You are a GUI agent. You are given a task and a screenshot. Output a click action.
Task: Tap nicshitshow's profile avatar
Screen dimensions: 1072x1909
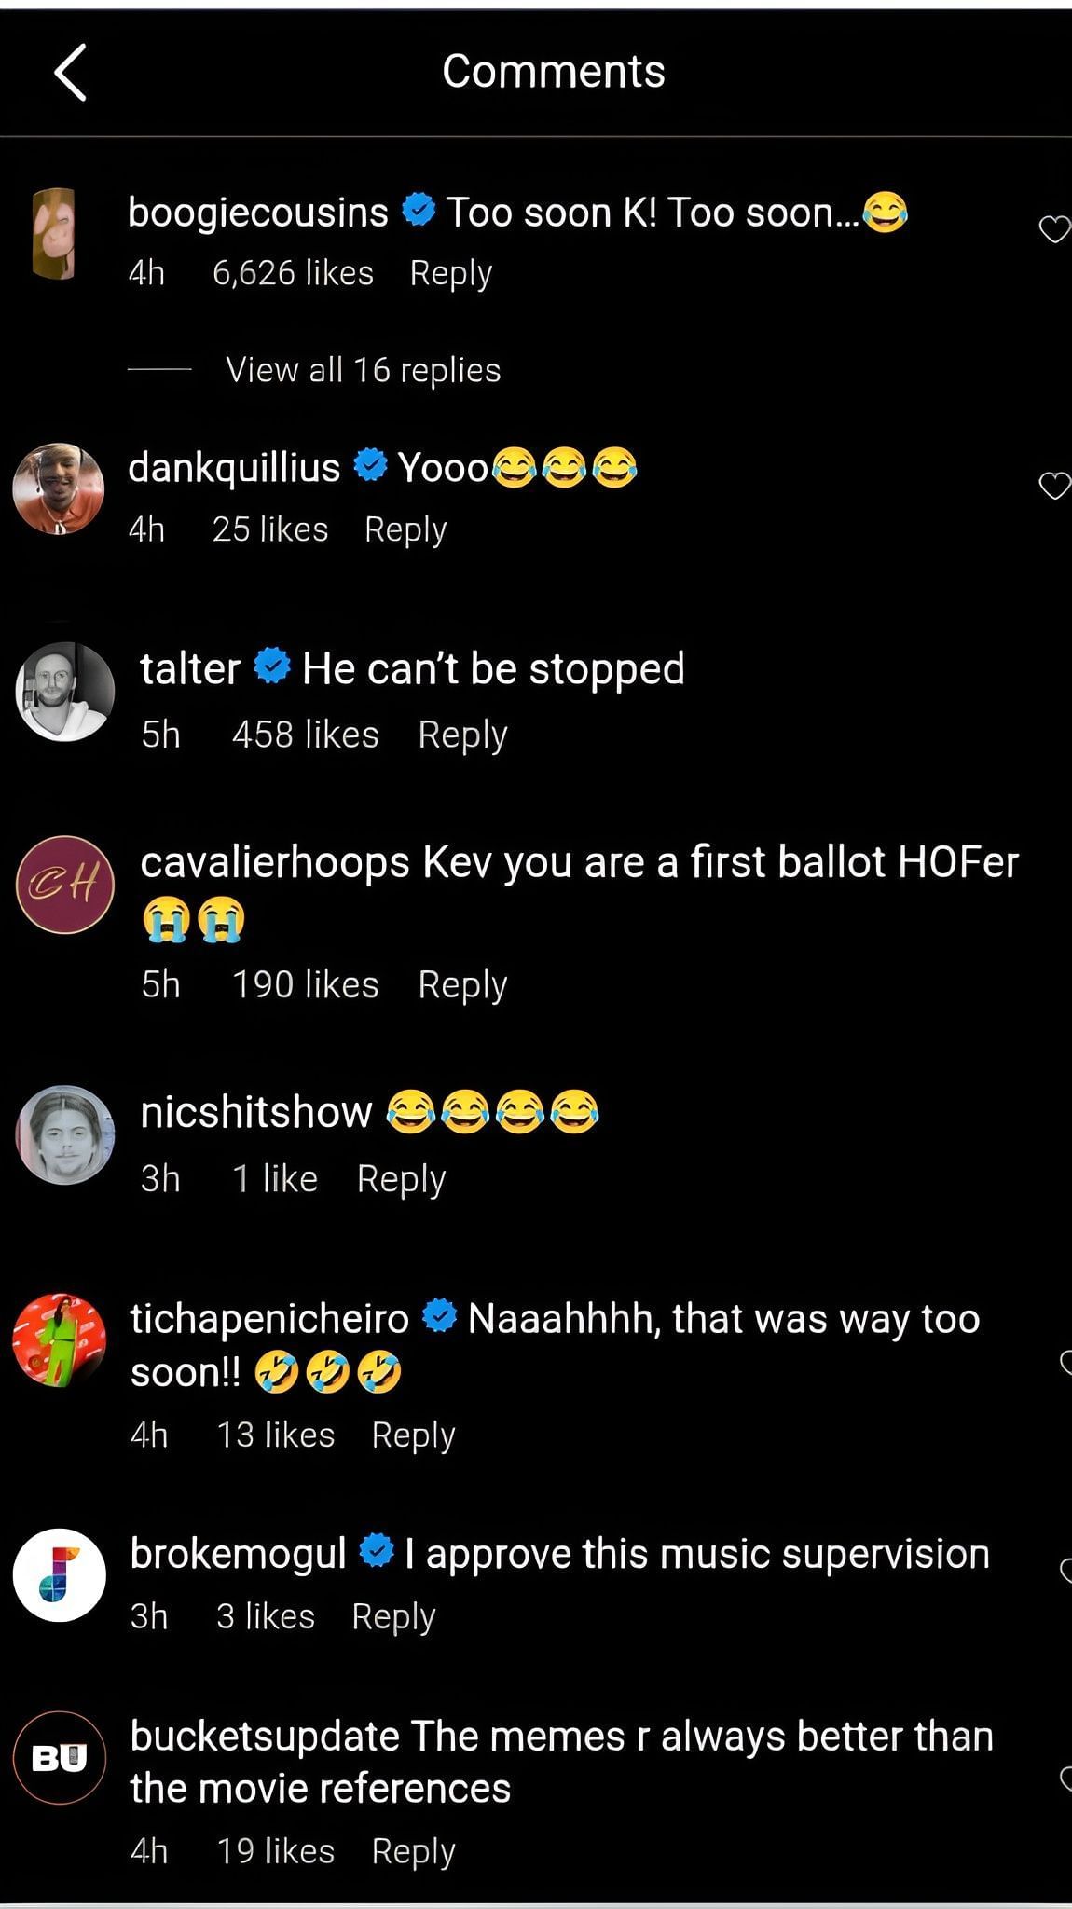[x=64, y=1134]
